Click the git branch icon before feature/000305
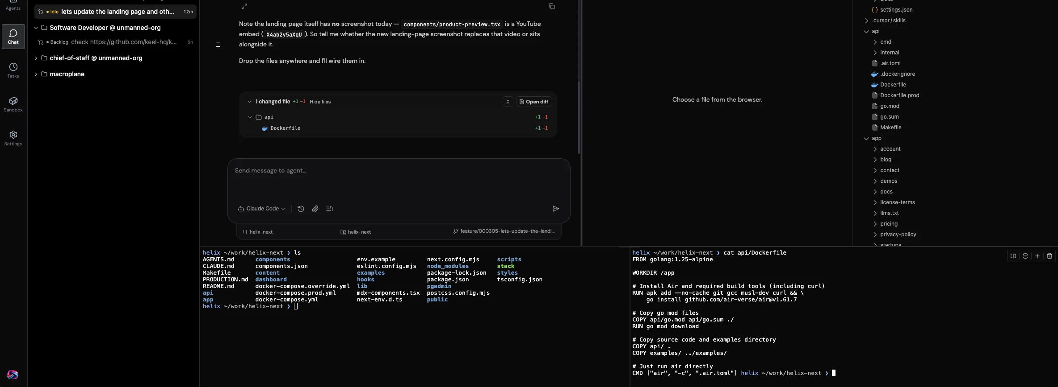This screenshot has height=387, width=1058. point(456,231)
